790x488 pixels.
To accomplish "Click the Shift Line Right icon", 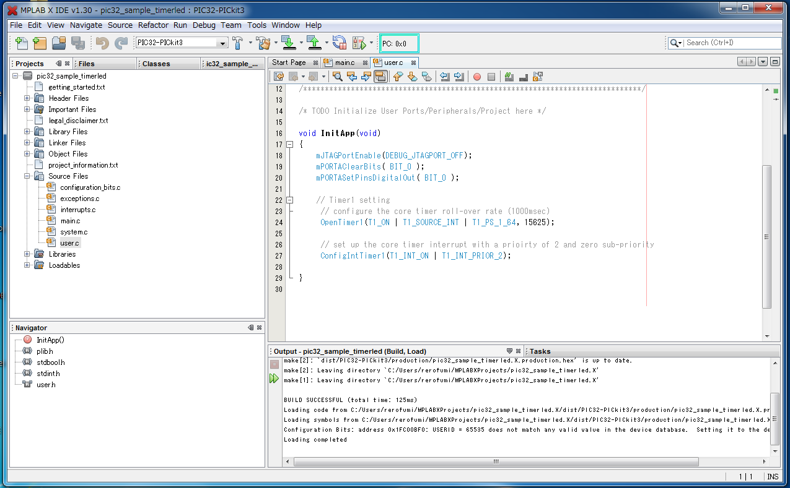I will (x=459, y=77).
